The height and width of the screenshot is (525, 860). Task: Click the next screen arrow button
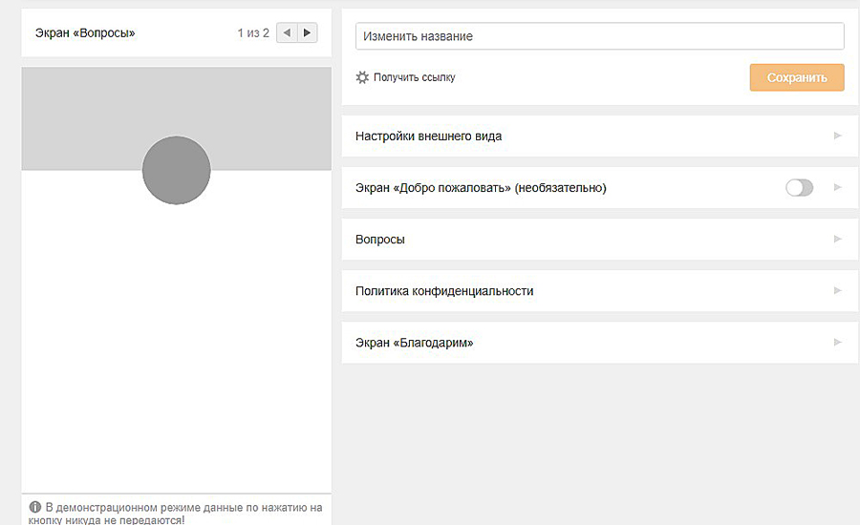[x=307, y=32]
